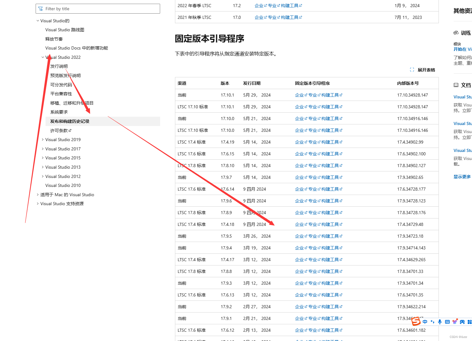Expand 适用于 Mac 的 Visual Studio chevron
Image resolution: width=472 pixels, height=341 pixels.
(38, 195)
